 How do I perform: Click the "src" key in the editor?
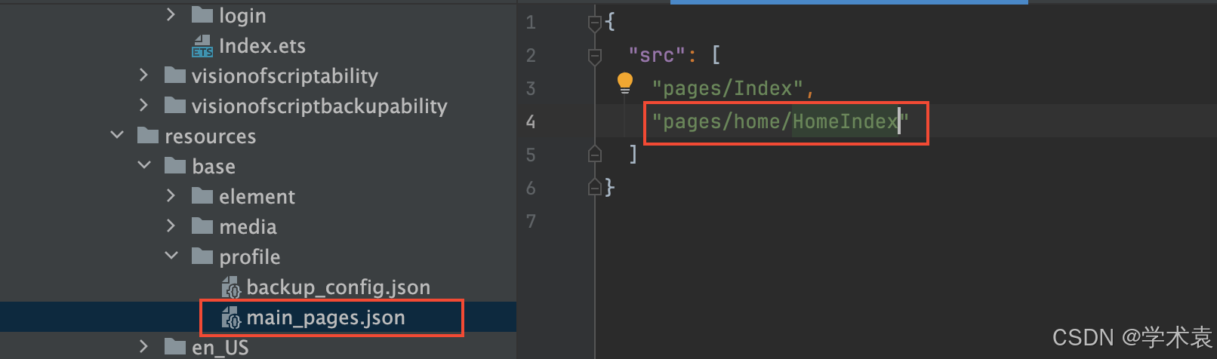tap(657, 55)
